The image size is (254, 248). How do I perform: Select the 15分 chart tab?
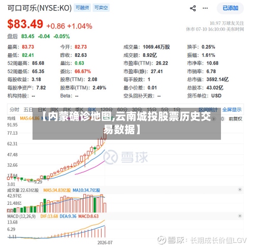[x=151, y=110]
